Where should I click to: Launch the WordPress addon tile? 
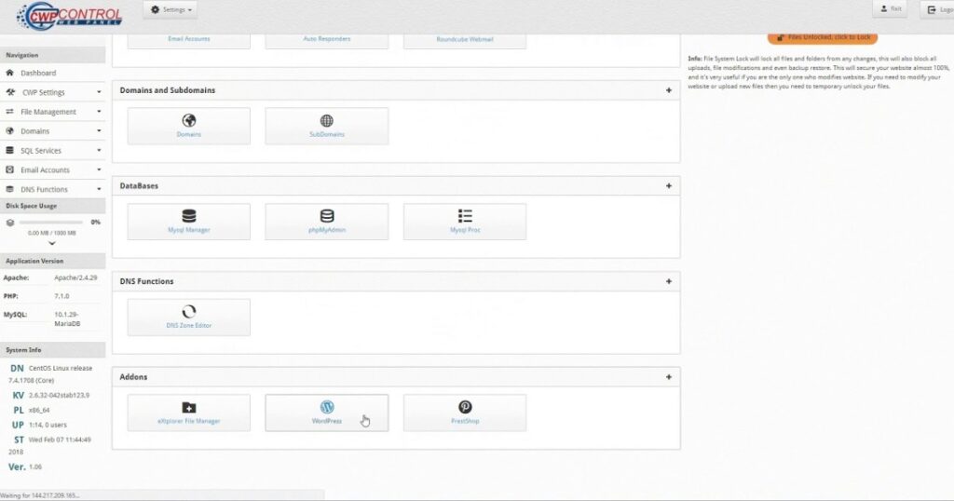[x=327, y=413]
